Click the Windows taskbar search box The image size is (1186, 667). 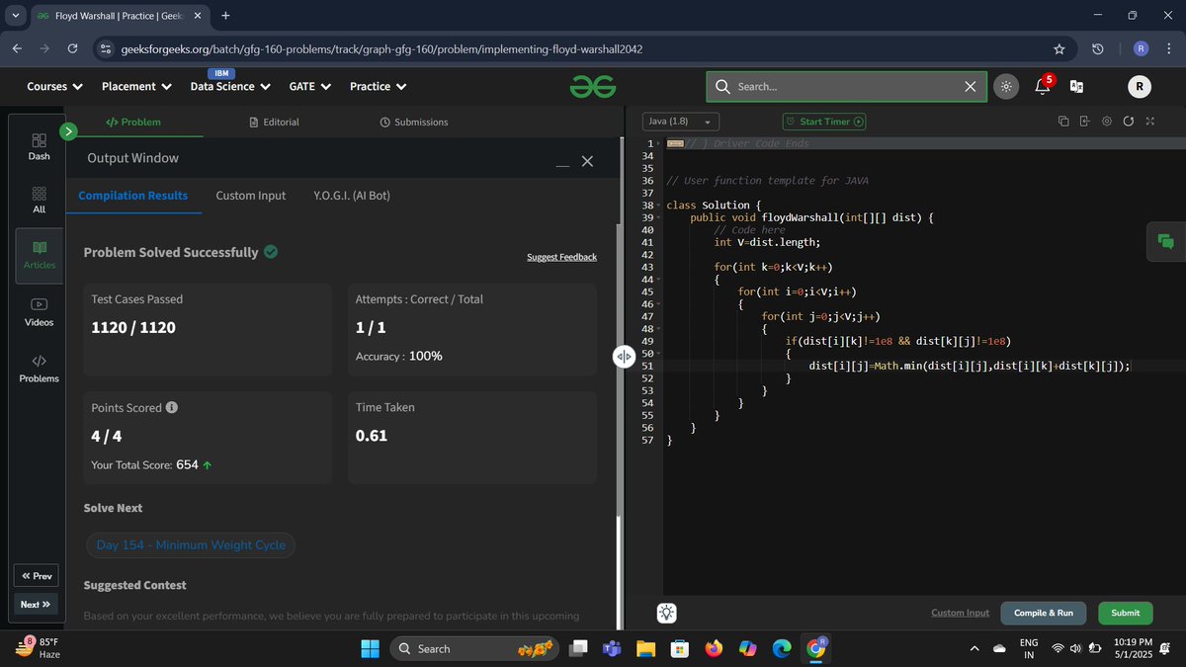pos(474,648)
